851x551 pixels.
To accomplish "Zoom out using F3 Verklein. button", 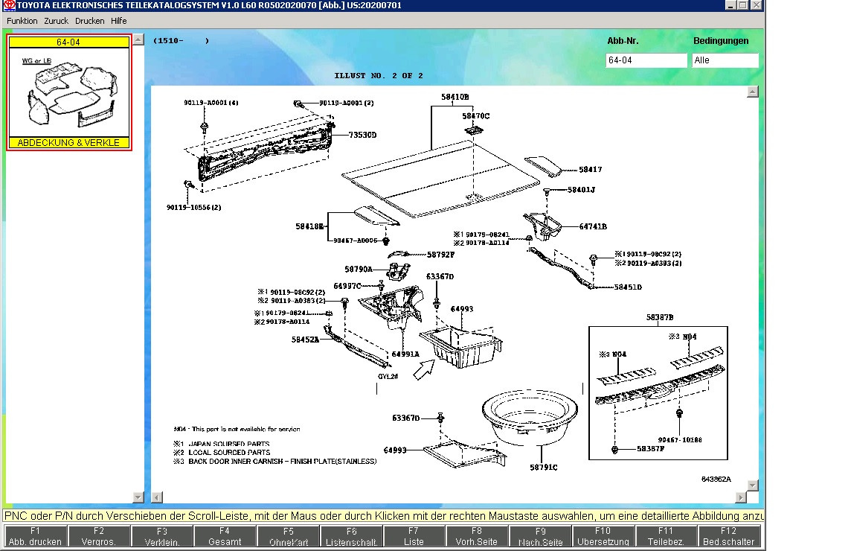I will coord(162,536).
